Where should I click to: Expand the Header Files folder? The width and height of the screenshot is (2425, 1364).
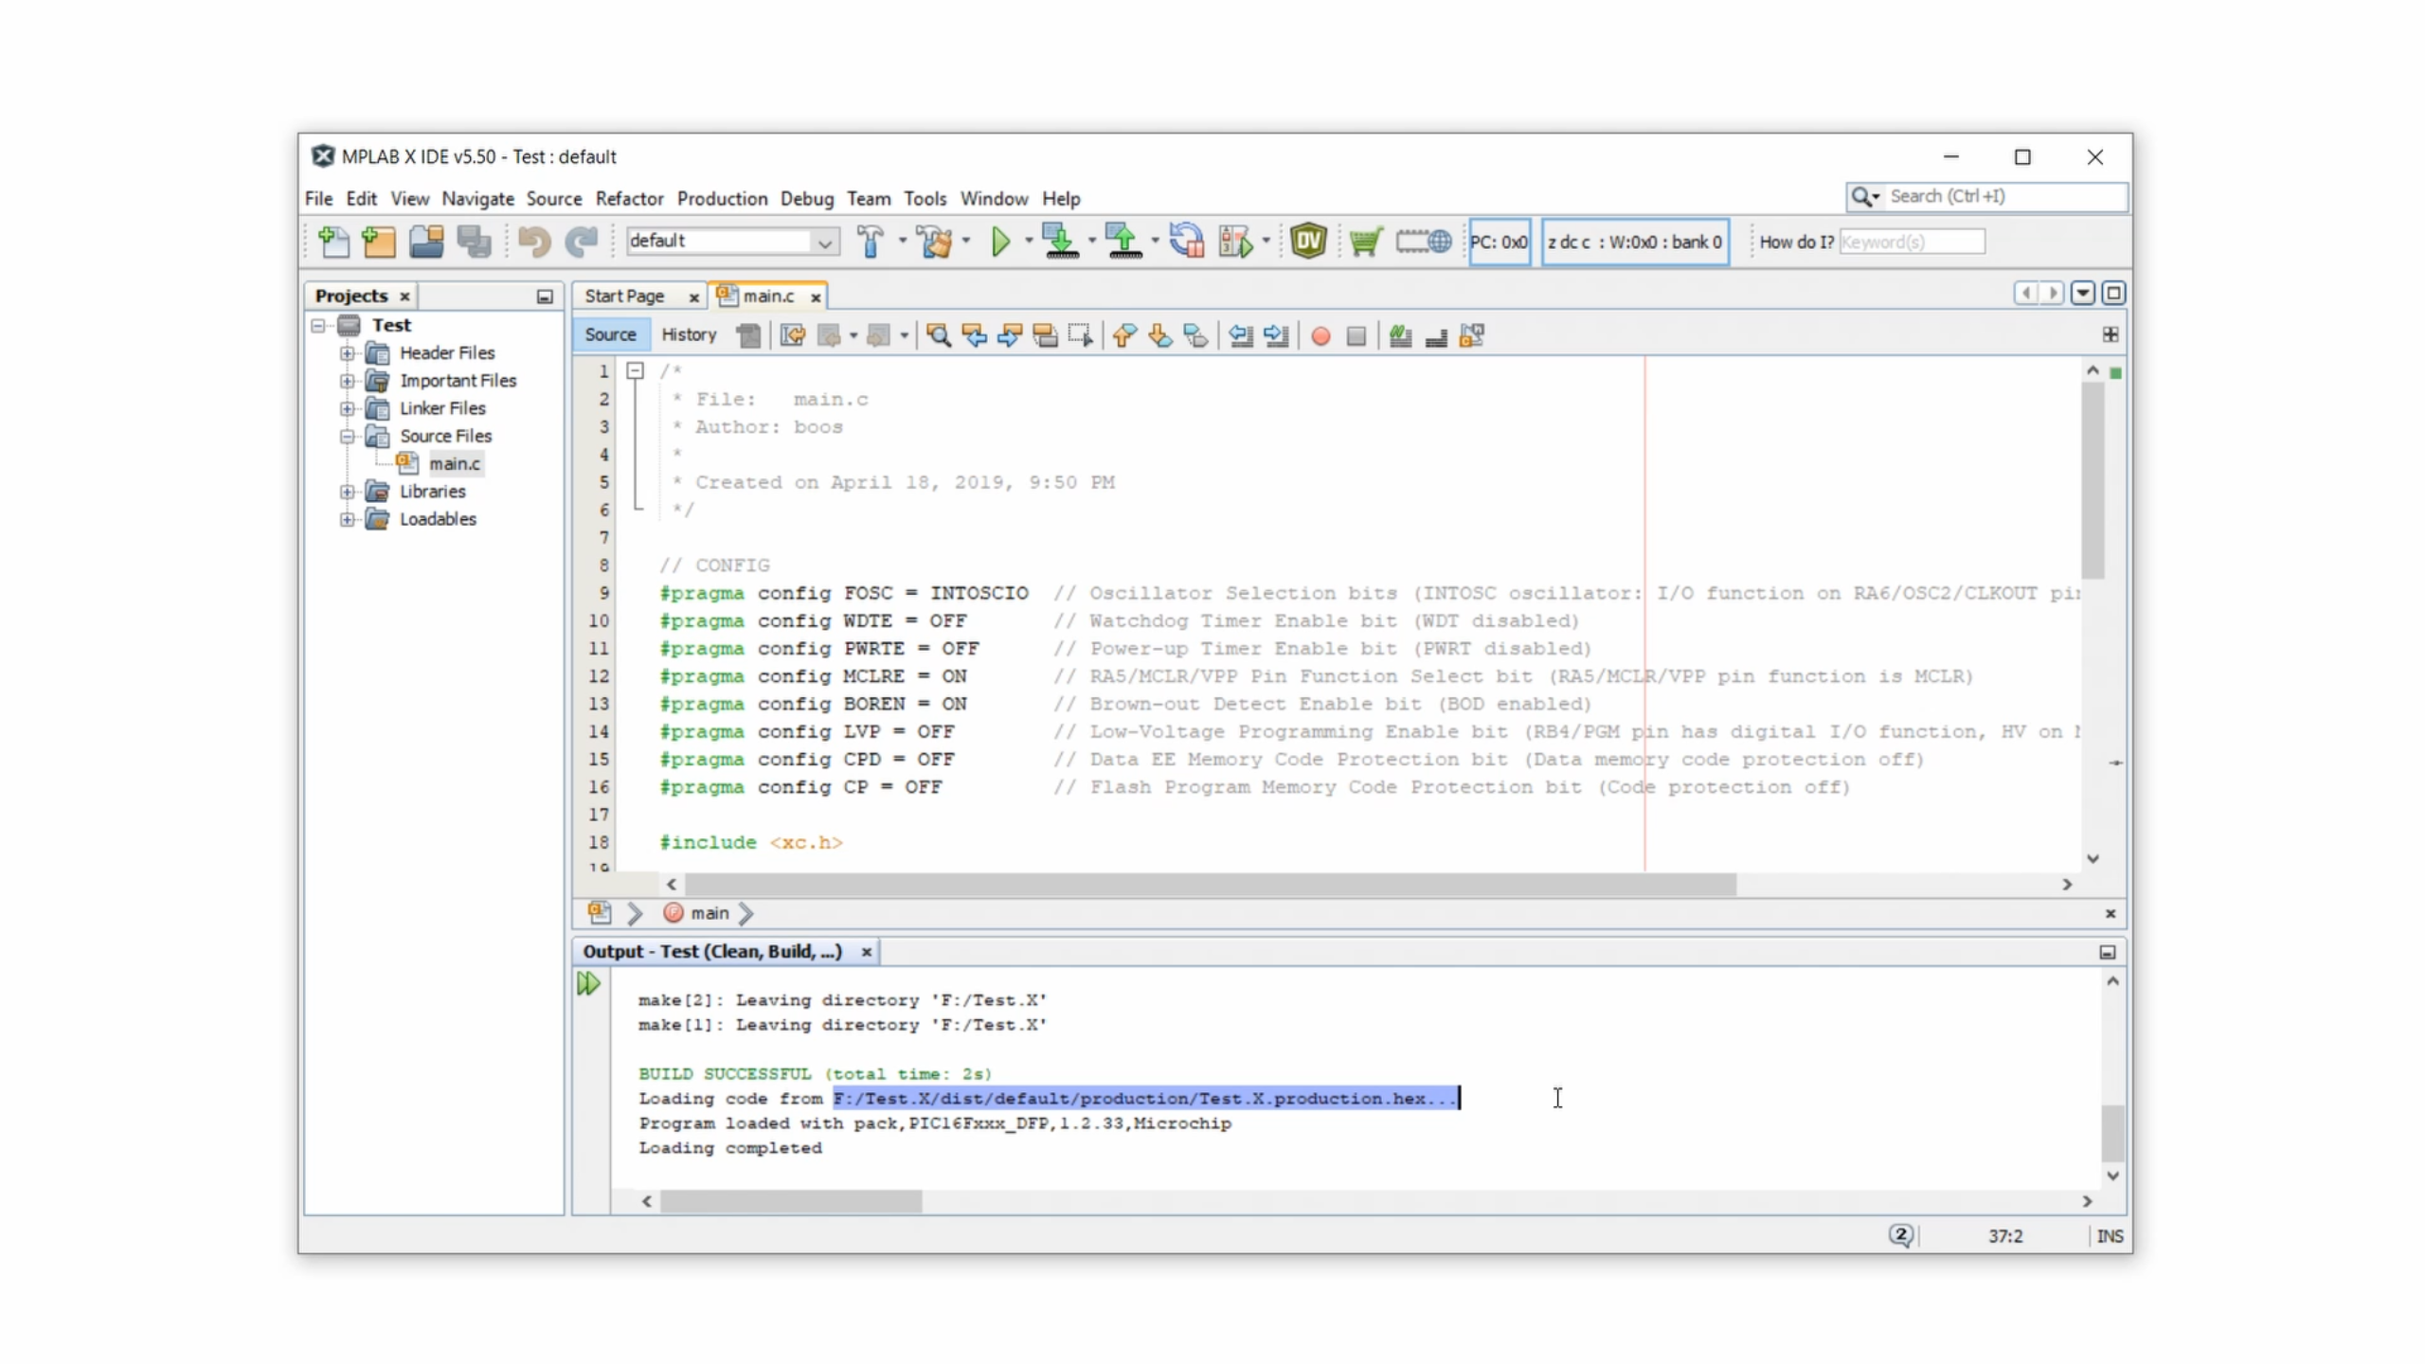coord(348,353)
